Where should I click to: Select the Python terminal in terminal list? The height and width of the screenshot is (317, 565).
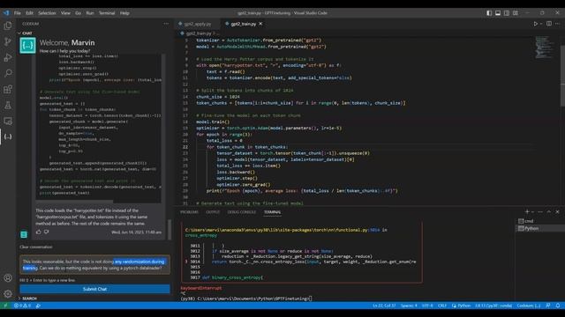tap(540, 228)
